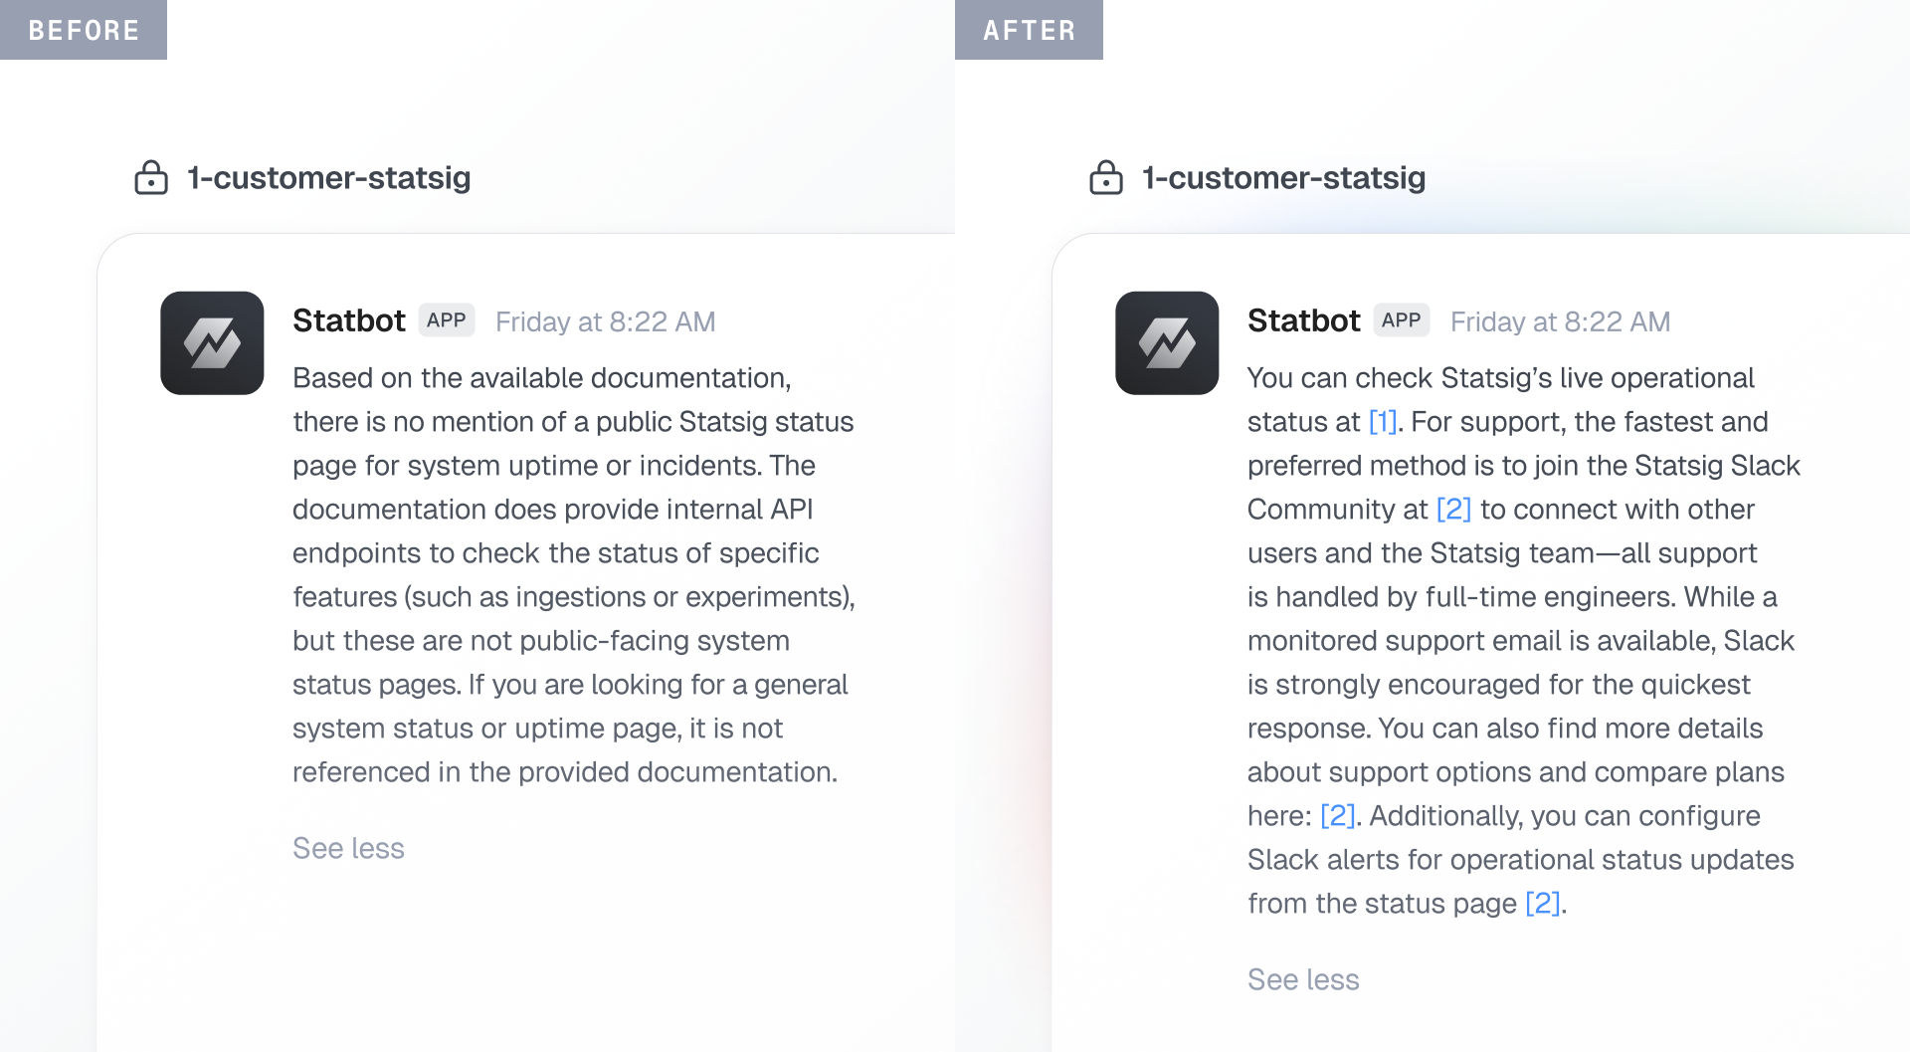Click the [2] citation after compare plans here
The width and height of the screenshot is (1910, 1052).
click(x=1338, y=815)
